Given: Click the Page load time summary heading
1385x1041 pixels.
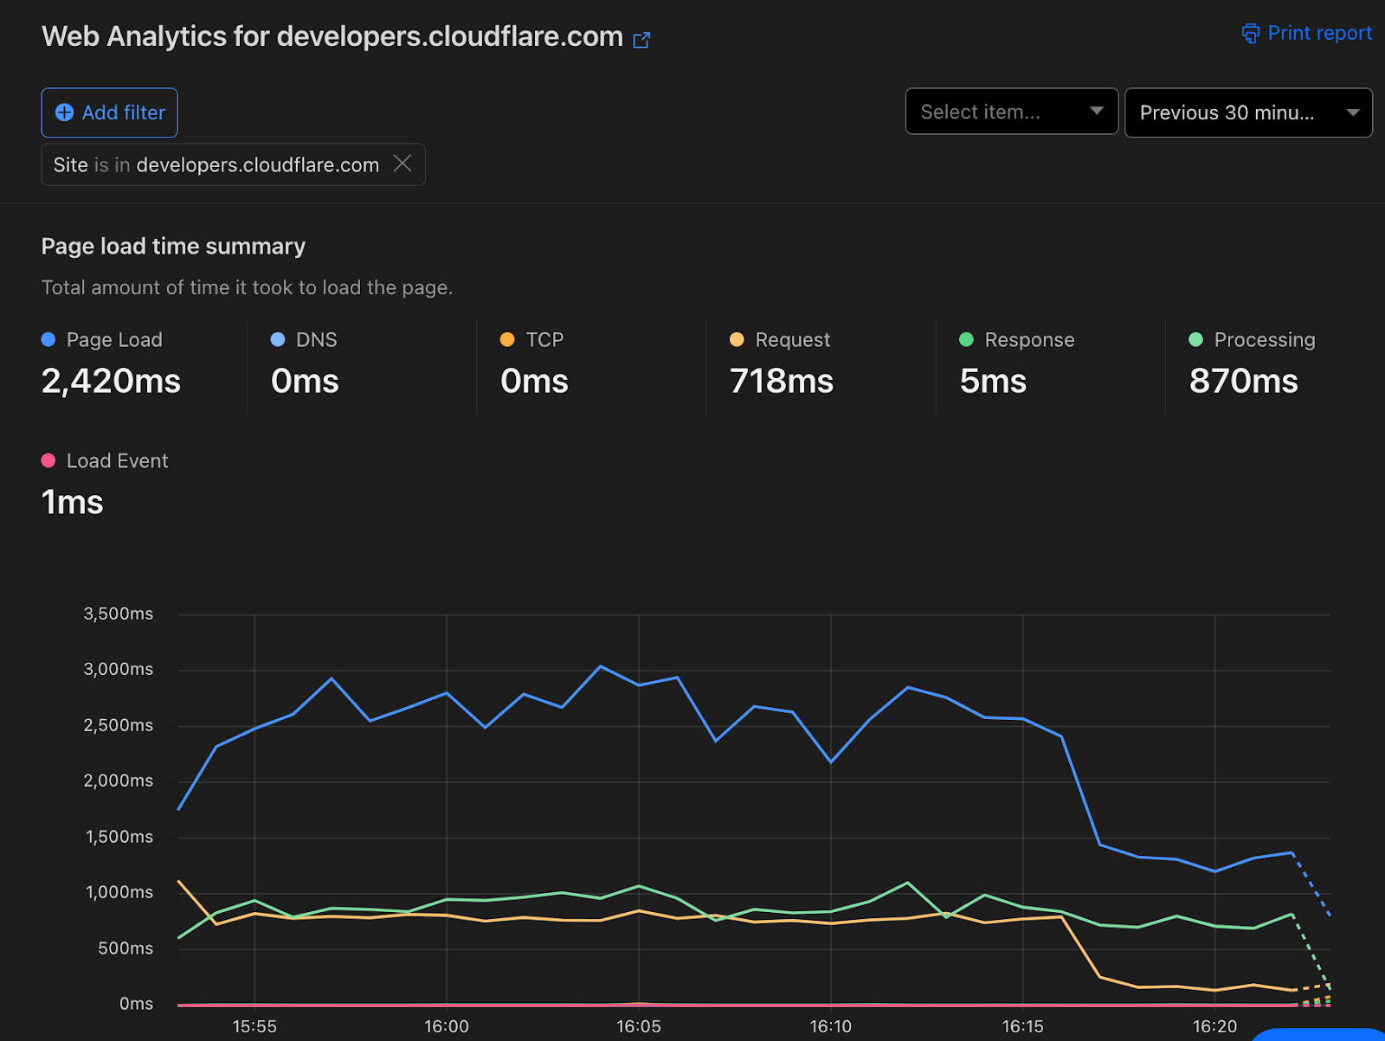Looking at the screenshot, I should click(x=173, y=247).
